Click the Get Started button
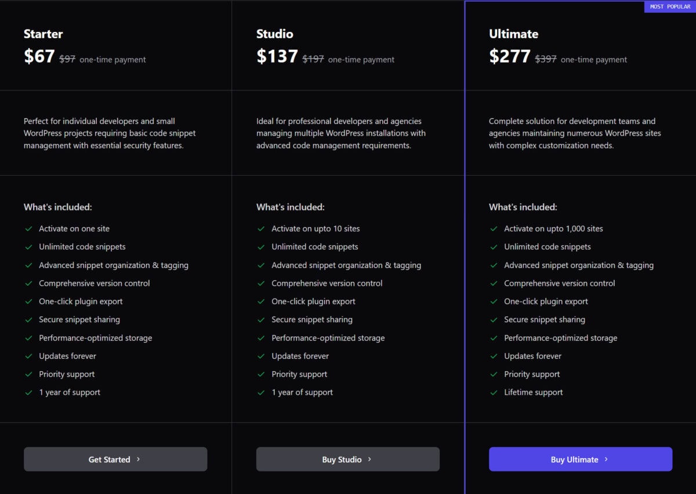696x494 pixels. [x=115, y=459]
